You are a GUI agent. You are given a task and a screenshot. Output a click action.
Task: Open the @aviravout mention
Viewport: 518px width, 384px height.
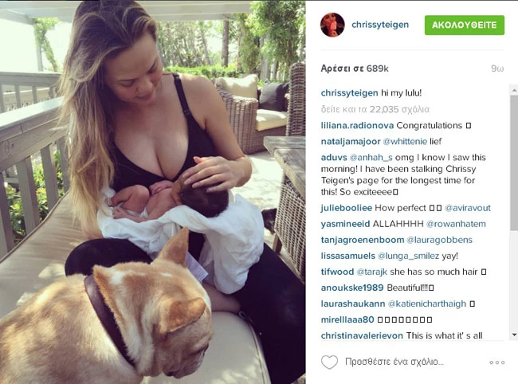click(468, 208)
